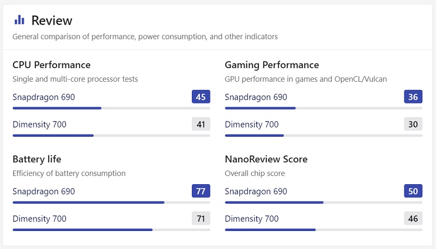The width and height of the screenshot is (436, 249).
Task: Select the Battery life section title
Action: pyautogui.click(x=37, y=159)
